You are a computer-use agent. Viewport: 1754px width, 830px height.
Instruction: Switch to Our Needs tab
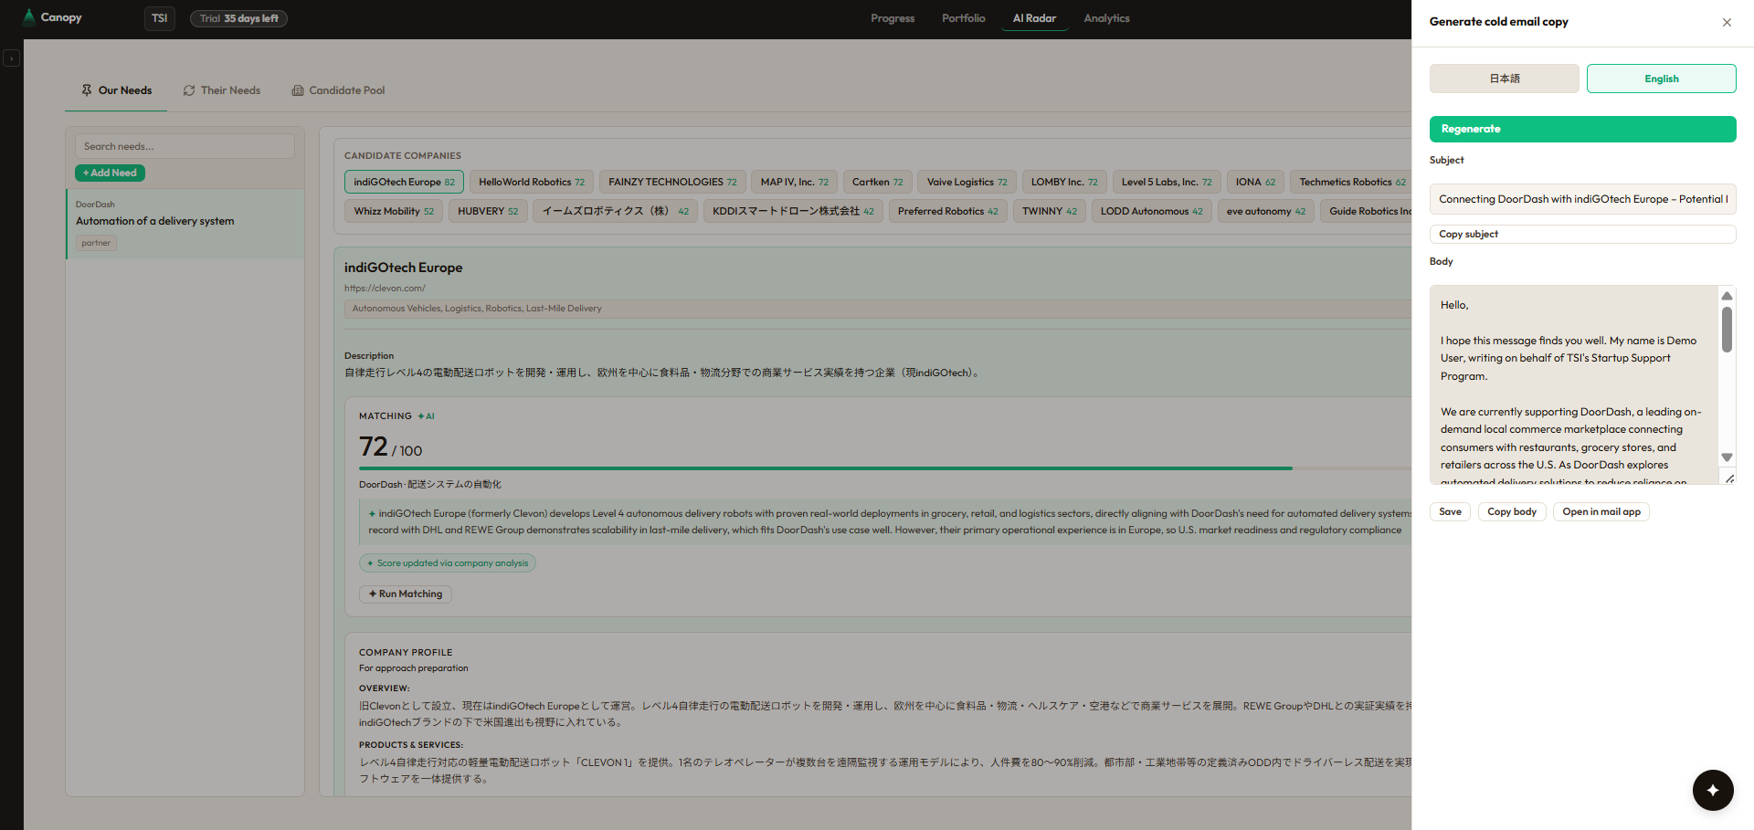tap(116, 90)
